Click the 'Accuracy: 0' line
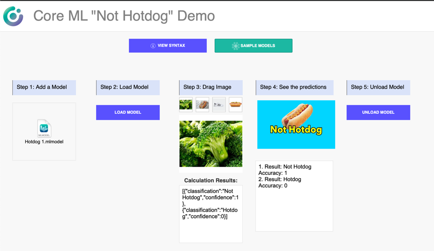Viewport: 434px width, 251px height. (273, 186)
